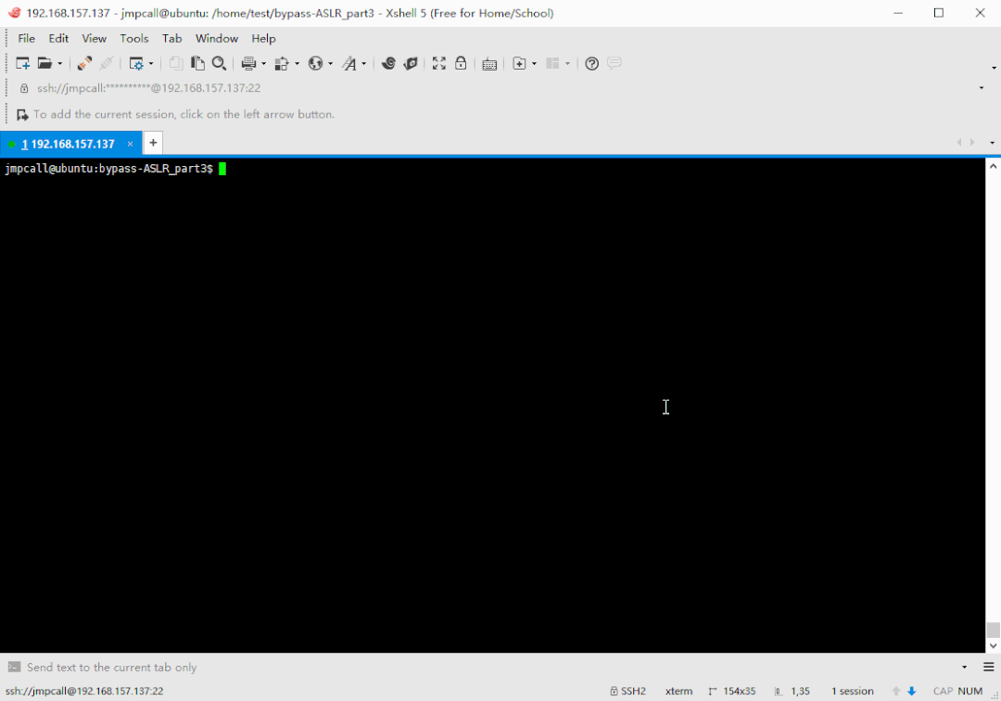The height and width of the screenshot is (701, 1001).
Task: Click the color scheme icon
Action: pos(282,63)
